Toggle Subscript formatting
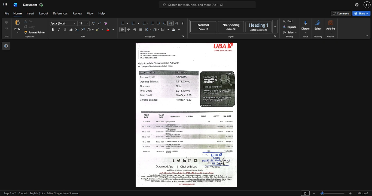The height and width of the screenshot is (196, 372). (x=77, y=29)
